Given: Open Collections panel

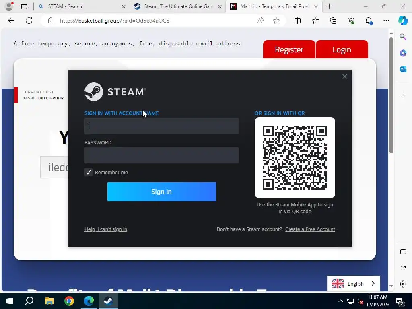Looking at the screenshot, I should [333, 21].
